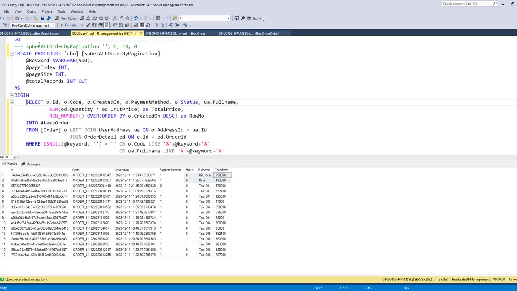Image resolution: width=517 pixels, height=291 pixels.
Task: Open the find combo box dropdown arrow
Action: click(228, 18)
